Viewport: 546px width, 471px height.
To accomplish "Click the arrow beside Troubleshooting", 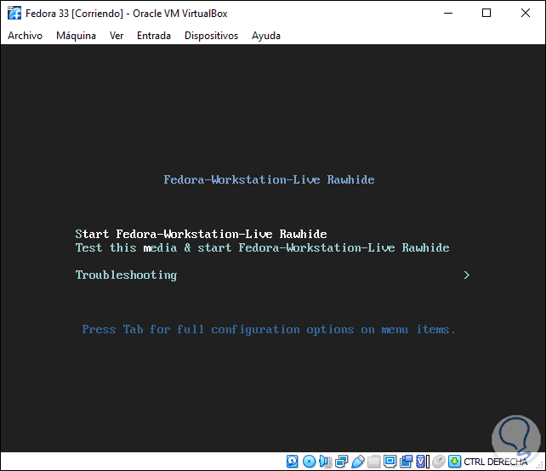I will tap(467, 275).
